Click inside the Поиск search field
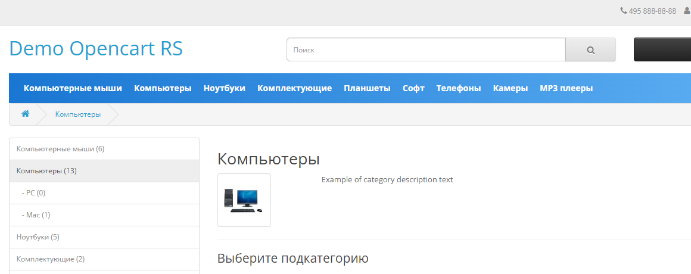This screenshot has height=274, width=691. (425, 50)
